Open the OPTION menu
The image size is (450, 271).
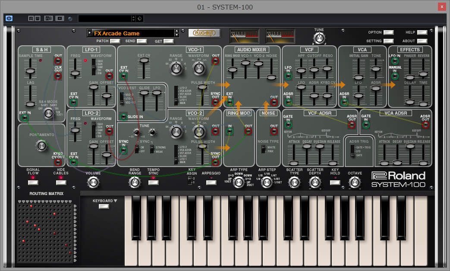coord(389,32)
